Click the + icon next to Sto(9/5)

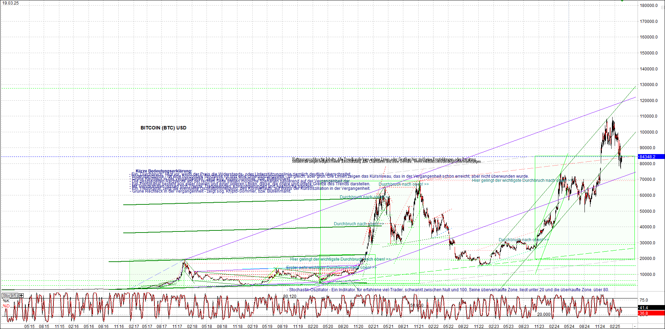(x=21, y=295)
